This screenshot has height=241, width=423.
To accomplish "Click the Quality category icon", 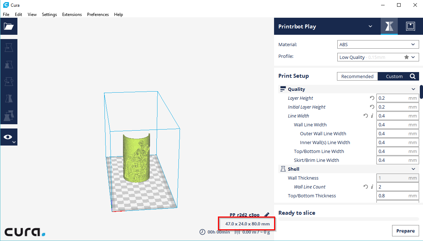I will coord(283,89).
